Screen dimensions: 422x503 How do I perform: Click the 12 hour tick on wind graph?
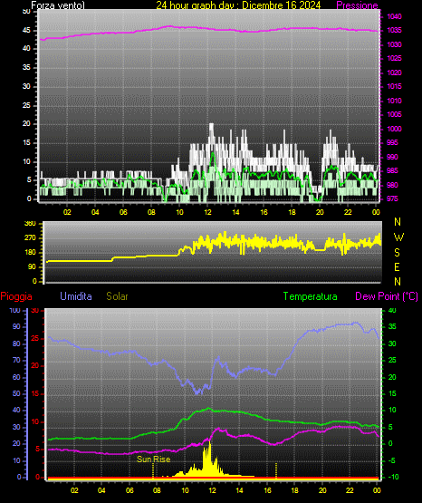[x=207, y=212]
